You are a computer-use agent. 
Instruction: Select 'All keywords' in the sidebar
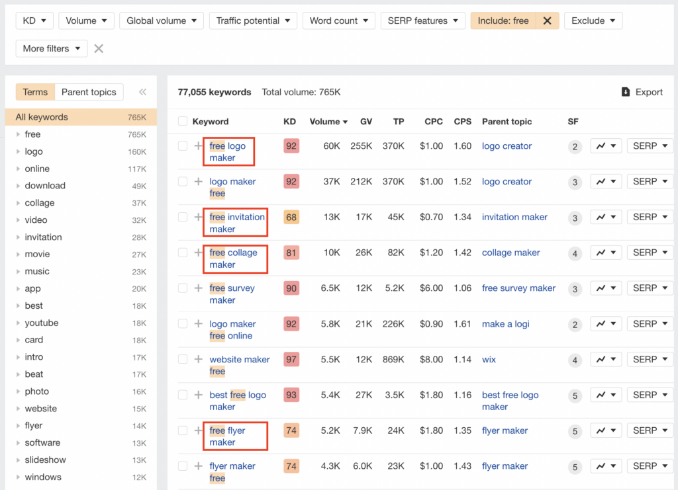point(81,117)
